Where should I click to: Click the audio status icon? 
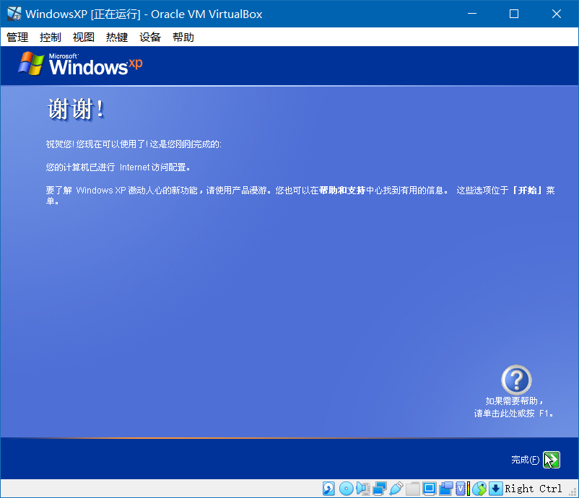pyautogui.click(x=363, y=489)
